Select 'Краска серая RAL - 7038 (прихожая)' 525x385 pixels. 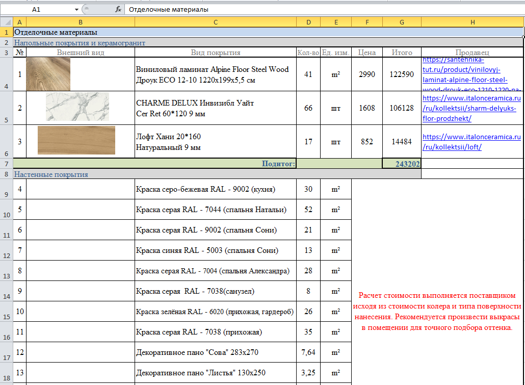pos(216,332)
